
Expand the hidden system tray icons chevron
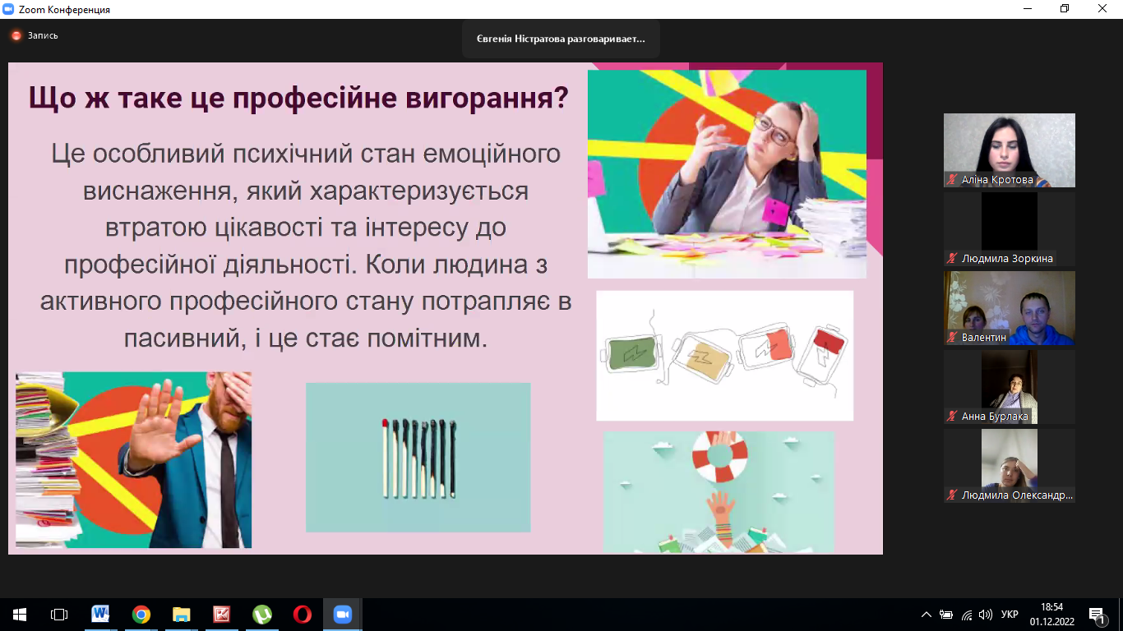[927, 614]
